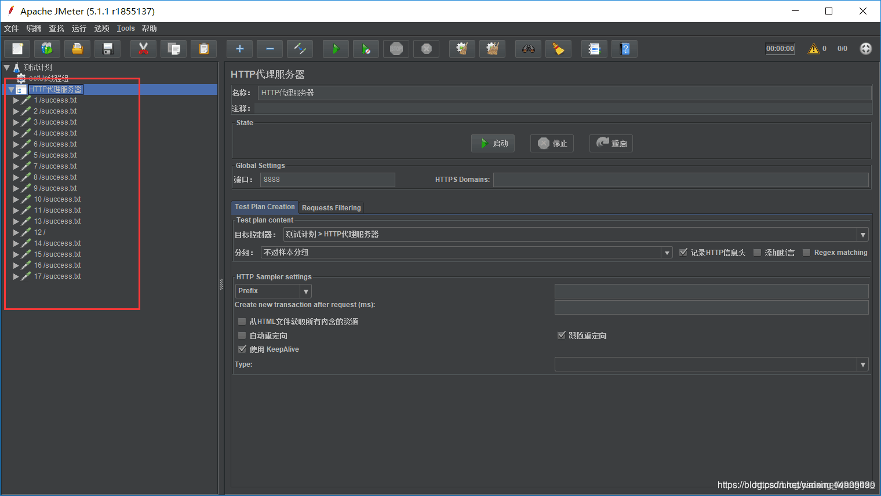Image resolution: width=881 pixels, height=496 pixels.
Task: Click Start no pauses icon
Action: tap(366, 49)
